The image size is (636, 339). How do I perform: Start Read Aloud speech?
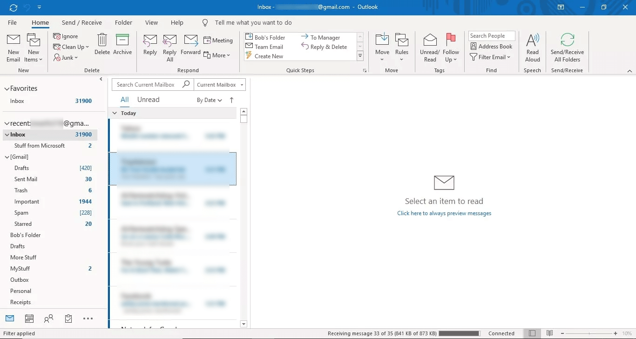pyautogui.click(x=533, y=48)
